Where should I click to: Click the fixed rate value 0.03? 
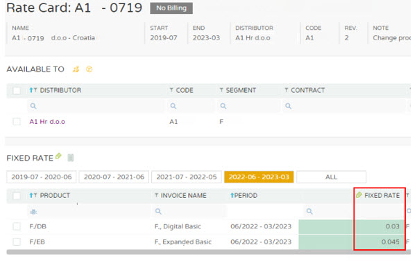tap(392, 226)
